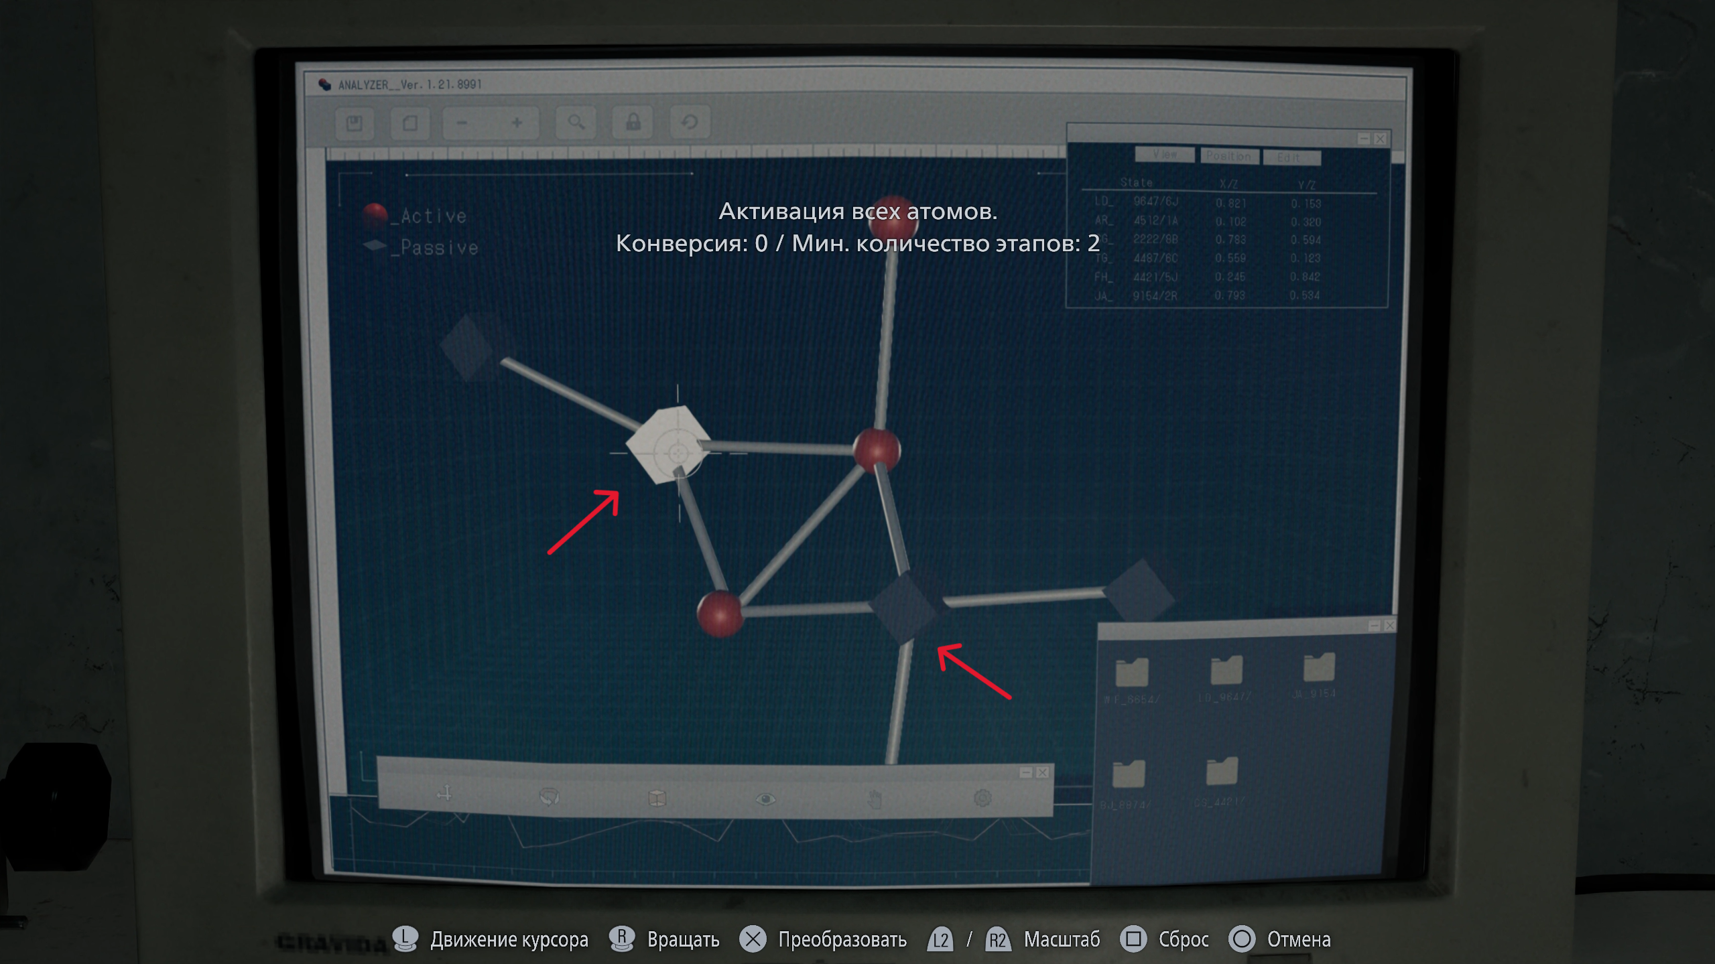Open the LD_9647 folder
1715x964 pixels.
tap(1226, 671)
